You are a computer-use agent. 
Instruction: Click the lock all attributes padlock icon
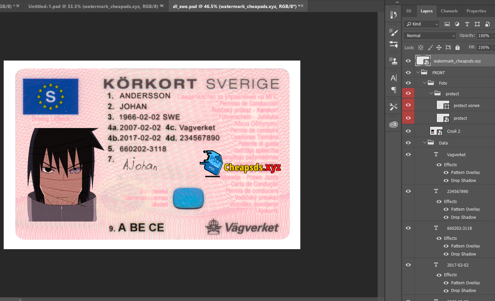coord(458,47)
